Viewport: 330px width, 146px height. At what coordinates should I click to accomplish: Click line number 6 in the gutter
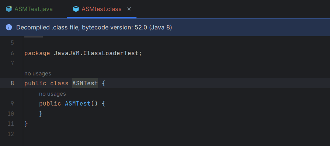tap(12, 53)
